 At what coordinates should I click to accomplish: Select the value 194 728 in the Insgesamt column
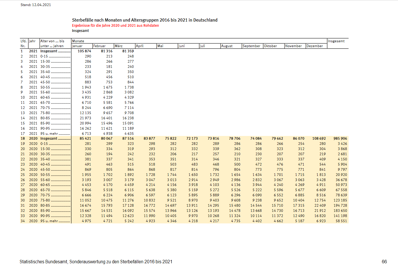coord(340,206)
